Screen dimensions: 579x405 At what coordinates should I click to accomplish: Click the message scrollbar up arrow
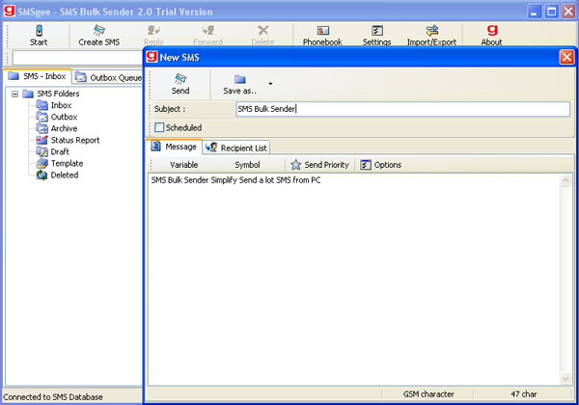[x=565, y=180]
